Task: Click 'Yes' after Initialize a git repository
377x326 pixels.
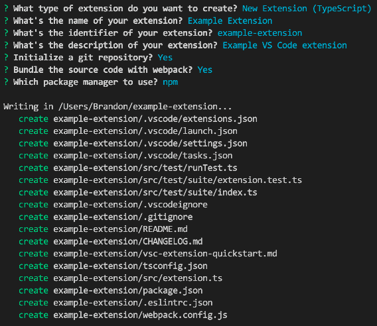Action: tap(165, 58)
